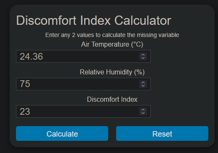This screenshot has height=153, width=218.
Task: Place cursor on the 75 value
Action: 25,84
